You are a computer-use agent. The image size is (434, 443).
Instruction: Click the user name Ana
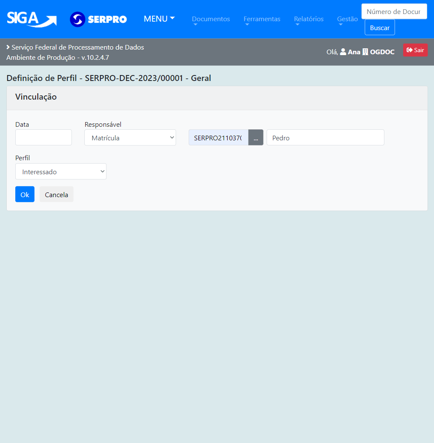pos(354,52)
